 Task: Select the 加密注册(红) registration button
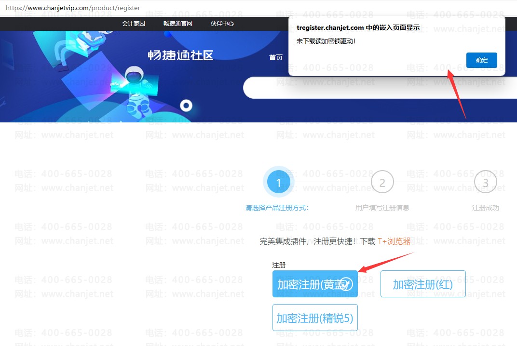(x=423, y=284)
